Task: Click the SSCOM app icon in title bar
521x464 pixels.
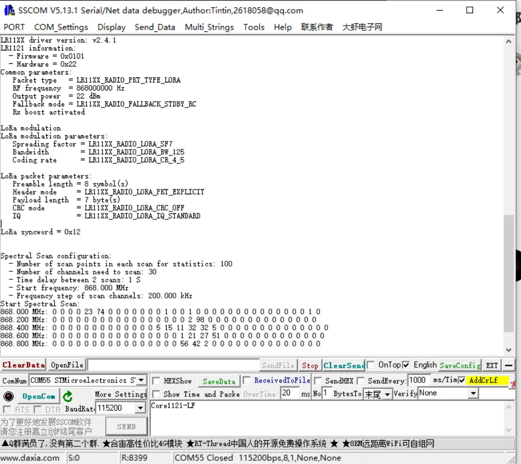Action: click(x=9, y=11)
